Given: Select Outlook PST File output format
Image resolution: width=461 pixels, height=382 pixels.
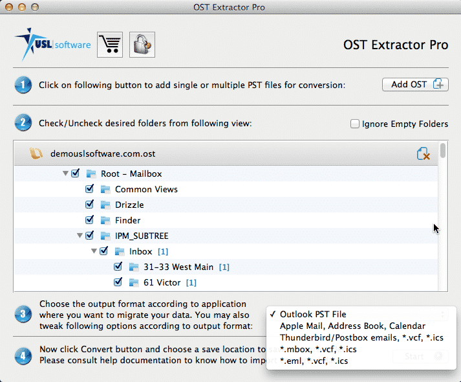Looking at the screenshot, I should (x=361, y=314).
